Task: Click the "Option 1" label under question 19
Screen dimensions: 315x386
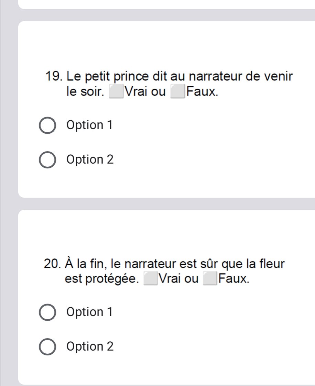Action: pos(90,125)
